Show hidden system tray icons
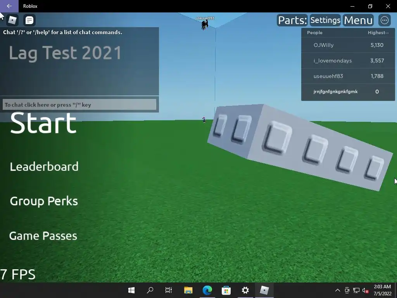The image size is (397, 298). point(338,290)
